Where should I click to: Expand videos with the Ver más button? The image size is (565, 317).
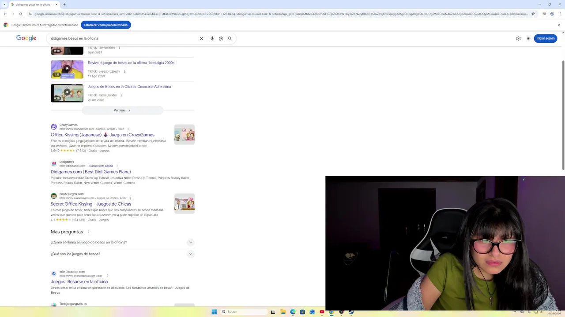point(122,111)
